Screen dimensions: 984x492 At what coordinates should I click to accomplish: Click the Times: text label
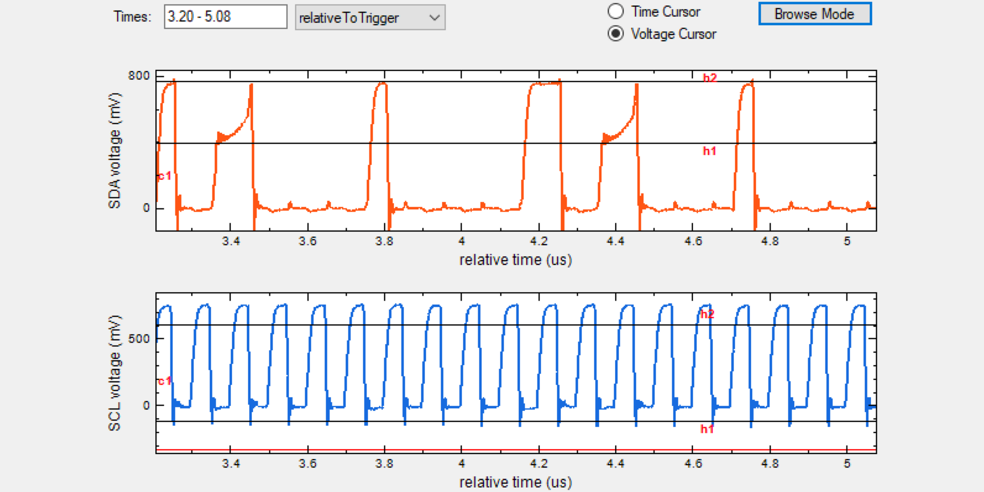[x=132, y=17]
